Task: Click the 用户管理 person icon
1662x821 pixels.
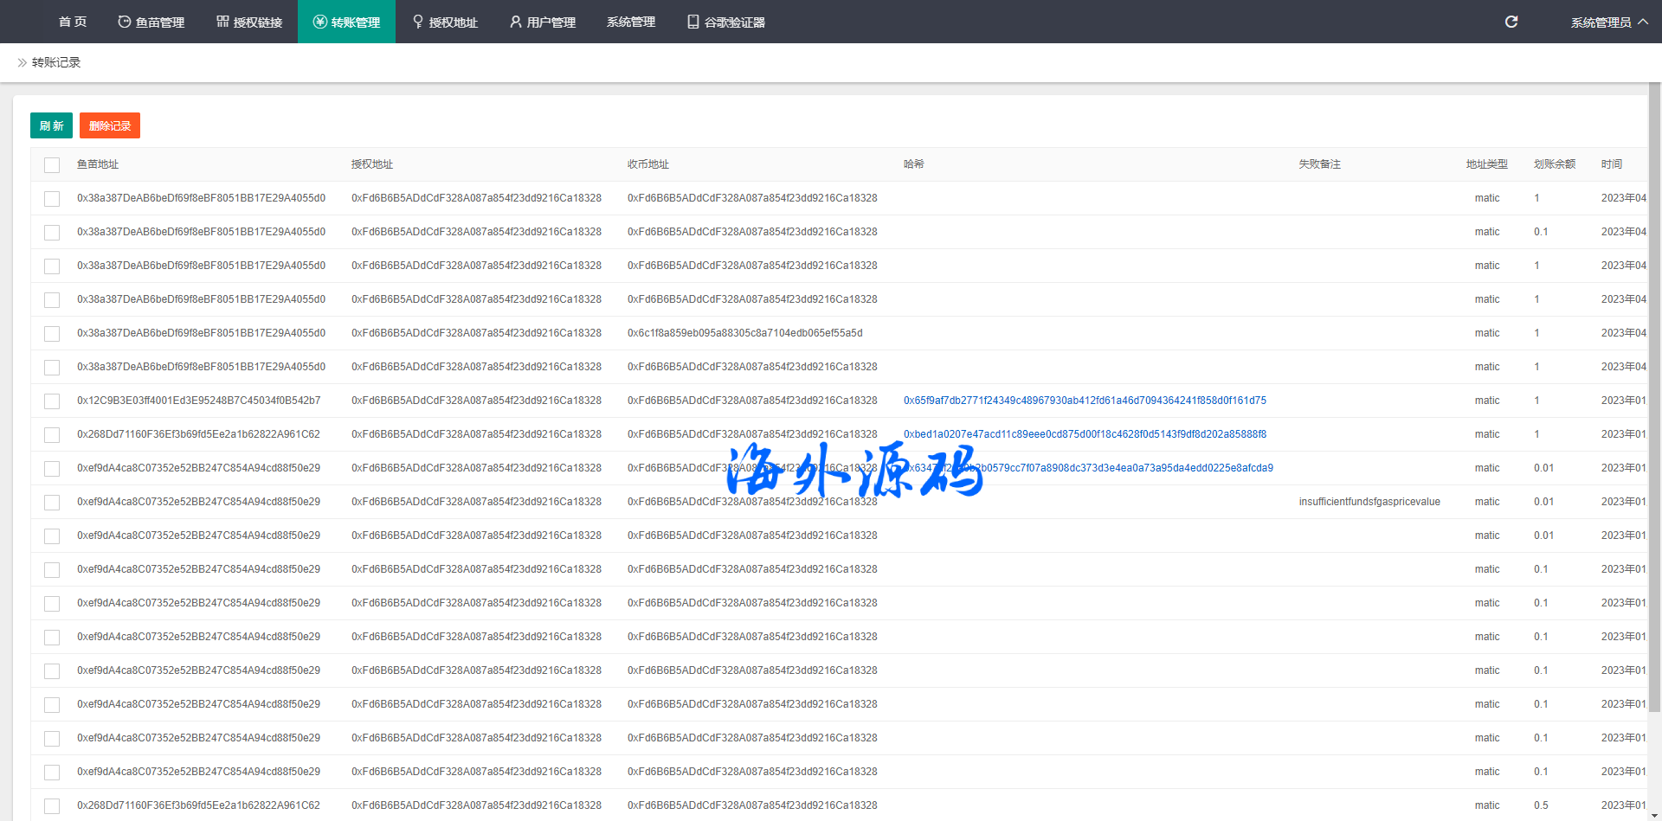Action: coord(516,22)
